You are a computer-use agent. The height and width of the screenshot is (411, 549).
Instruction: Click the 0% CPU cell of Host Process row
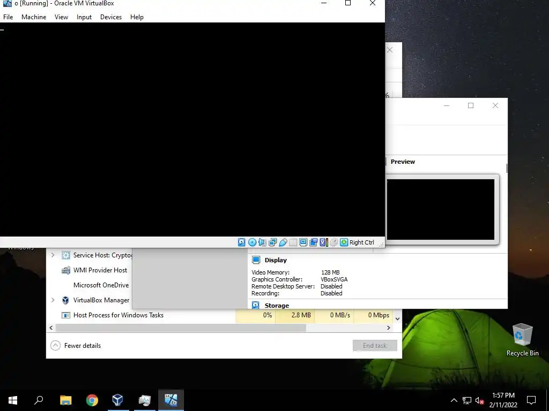pyautogui.click(x=256, y=315)
